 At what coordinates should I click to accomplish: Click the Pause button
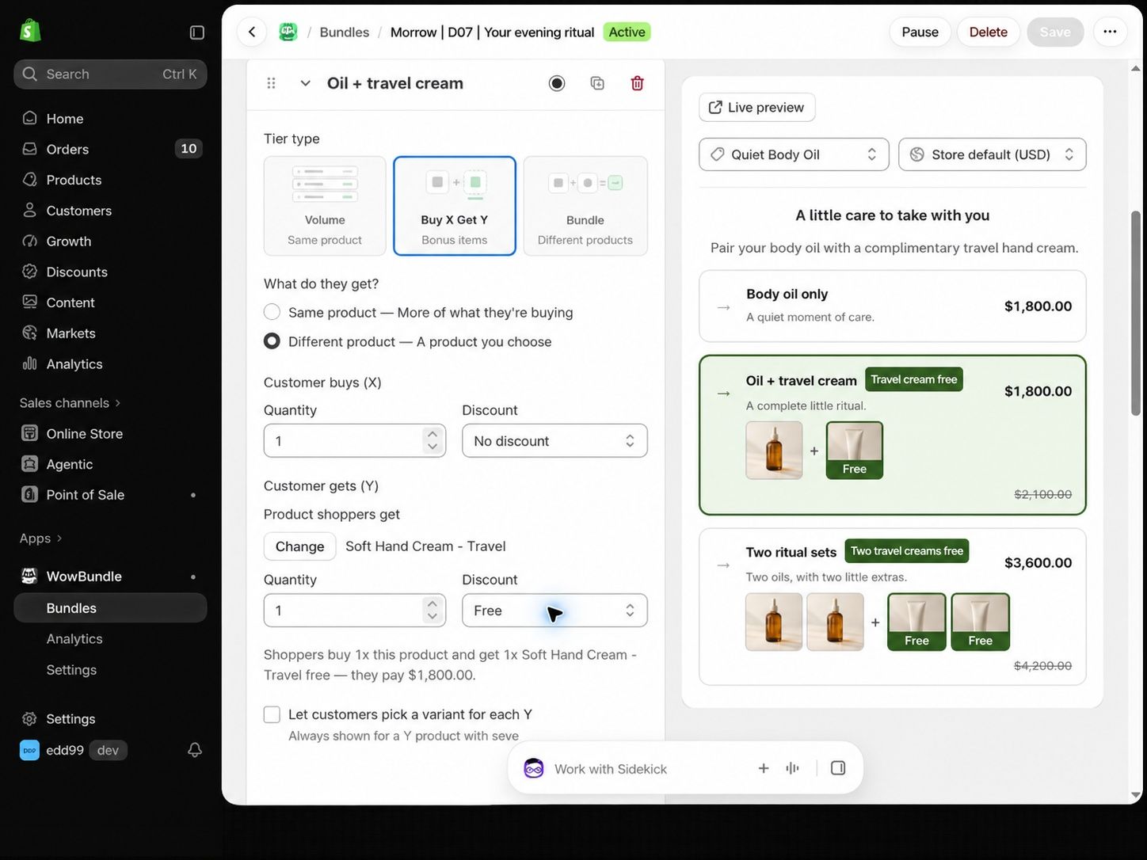[x=920, y=32]
